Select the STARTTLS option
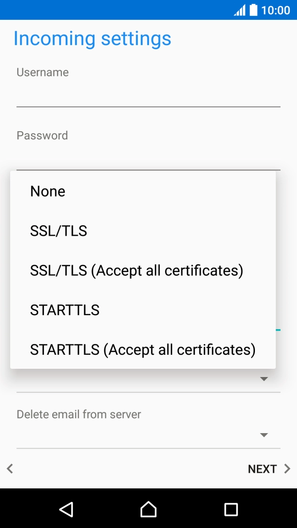 [65, 310]
